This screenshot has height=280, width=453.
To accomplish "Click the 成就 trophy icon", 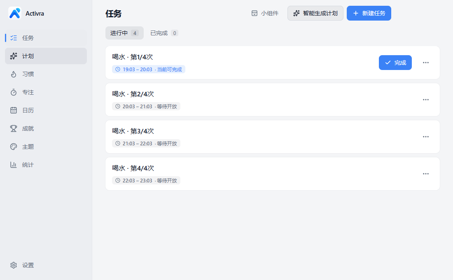I will pos(14,128).
